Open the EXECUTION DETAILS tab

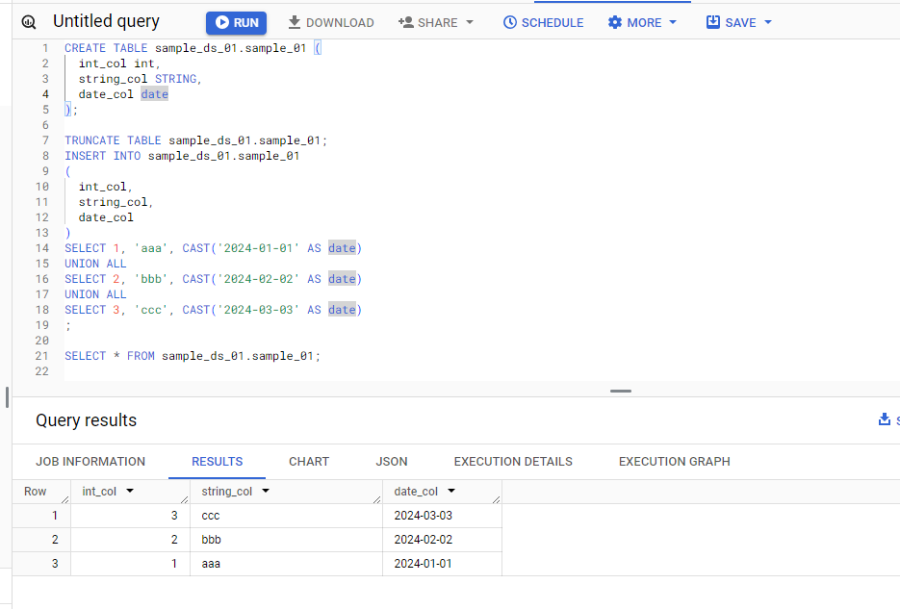[513, 462]
